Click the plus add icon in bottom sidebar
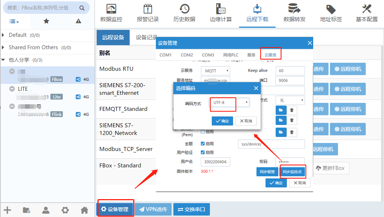The image size is (384, 217). point(7,210)
